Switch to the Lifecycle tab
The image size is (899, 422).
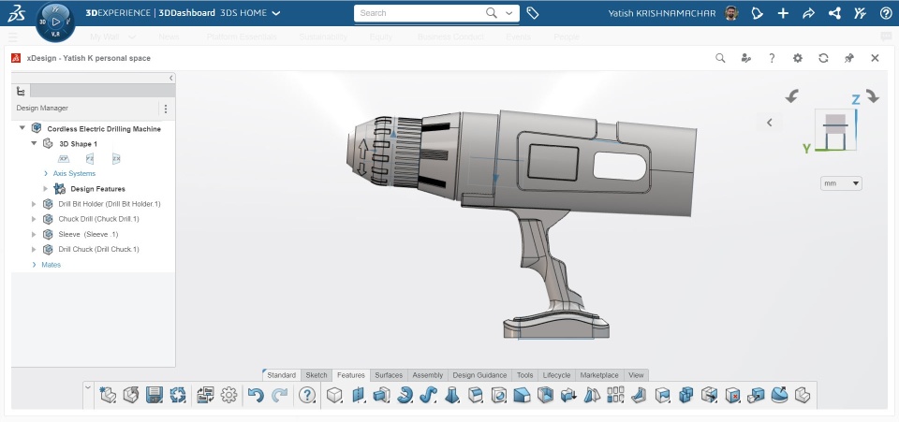(x=556, y=375)
